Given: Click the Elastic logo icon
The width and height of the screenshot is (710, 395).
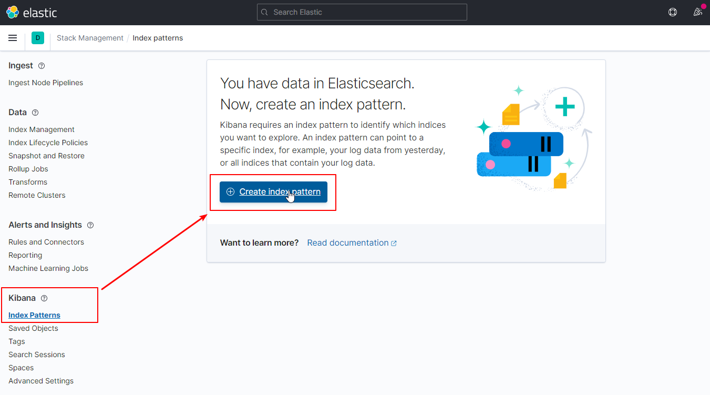Looking at the screenshot, I should click(13, 12).
